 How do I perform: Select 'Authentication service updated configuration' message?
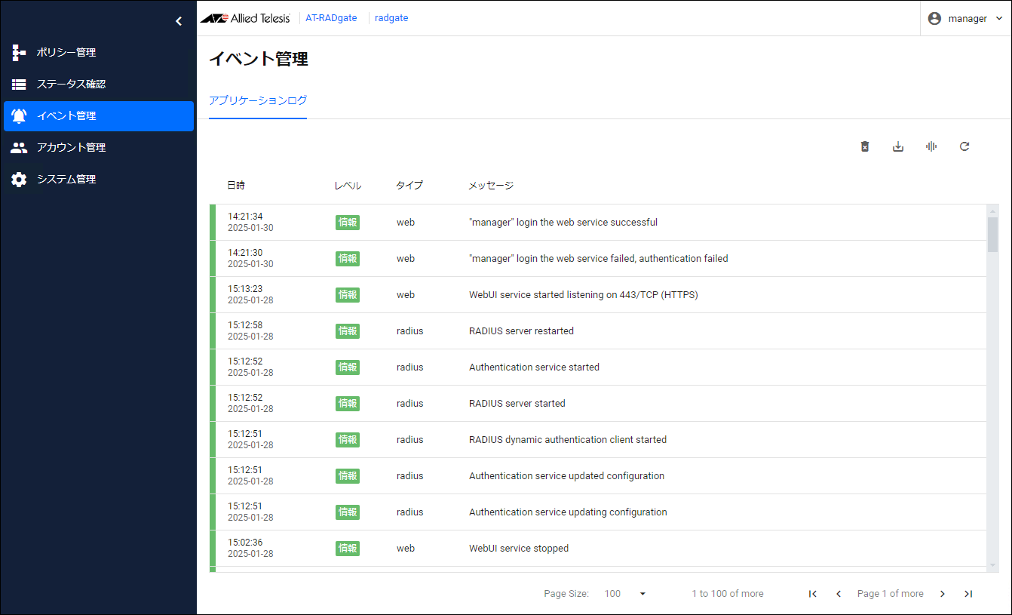tap(566, 476)
